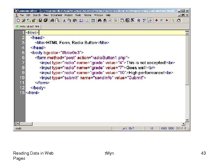219x164 pixels.
Task: Click the horizontal scrollbar right arrow
Action: point(183,124)
